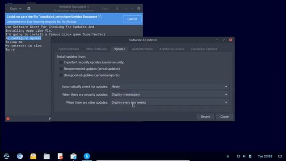The height and width of the screenshot is (161, 286).
Task: Select the Updates tab
Action: pyautogui.click(x=119, y=49)
